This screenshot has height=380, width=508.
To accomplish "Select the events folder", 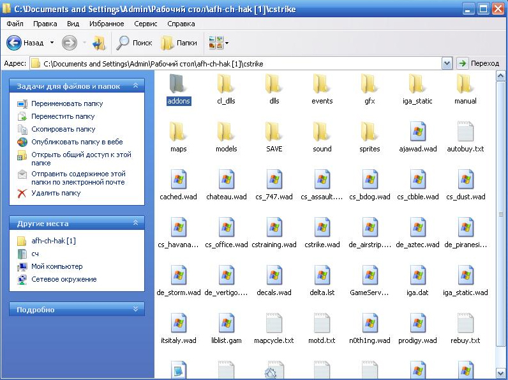I will click(x=322, y=88).
